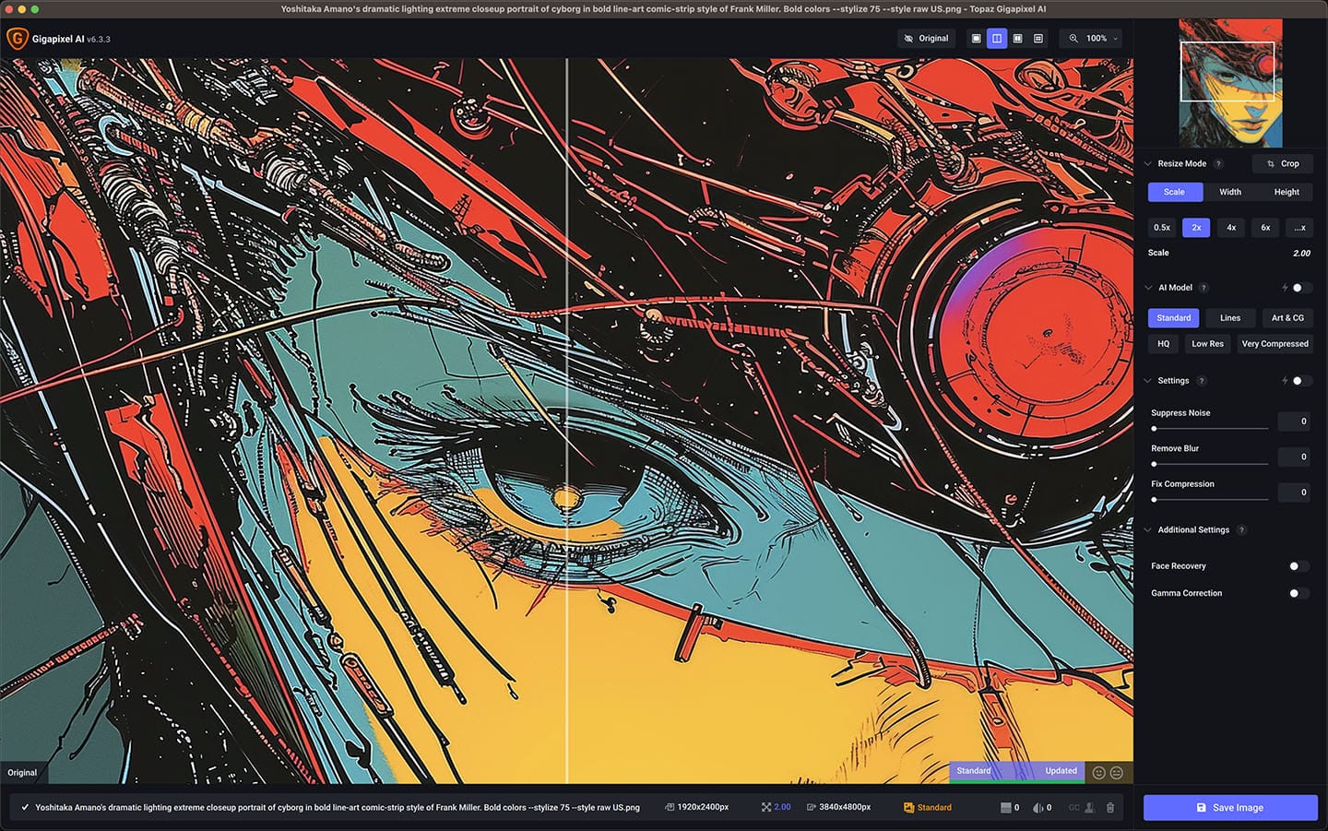The image size is (1328, 831).
Task: Toggle the AI Model auto switch
Action: [x=1300, y=288]
